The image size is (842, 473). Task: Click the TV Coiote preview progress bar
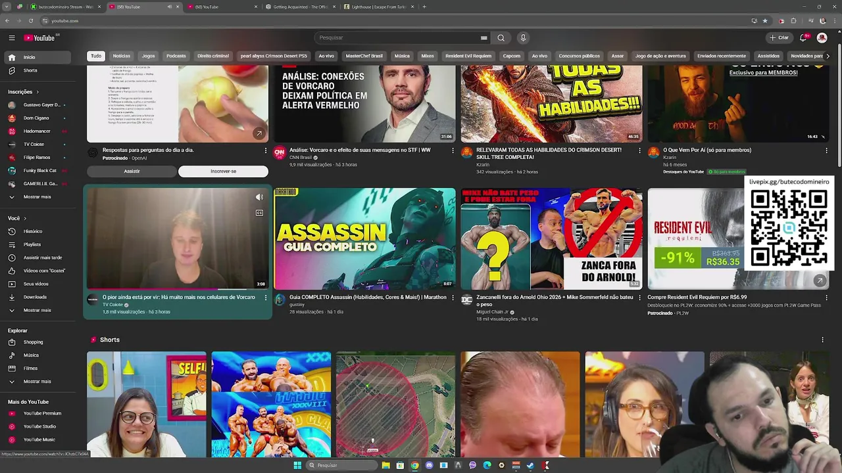pyautogui.click(x=178, y=289)
